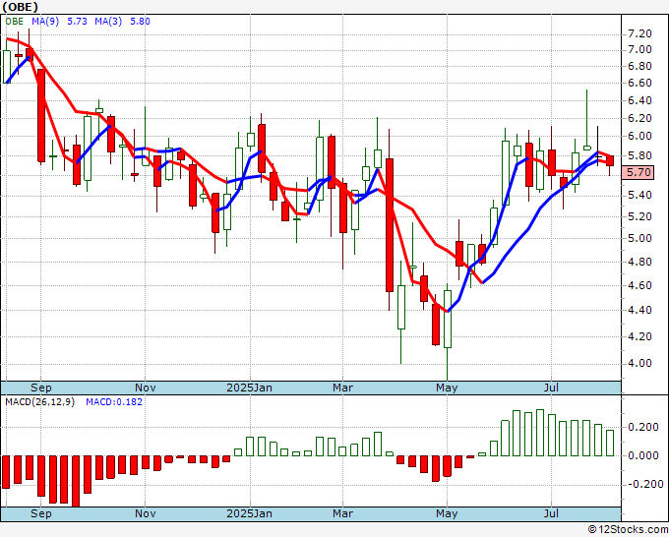The height and width of the screenshot is (537, 669).
Task: Click Sep on the price chart time axis
Action: point(41,388)
